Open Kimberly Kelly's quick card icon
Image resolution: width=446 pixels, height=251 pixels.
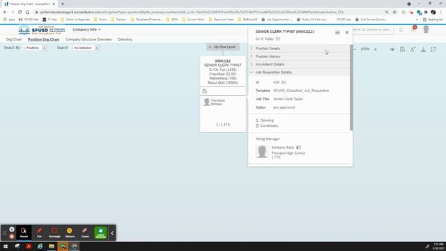(x=298, y=147)
